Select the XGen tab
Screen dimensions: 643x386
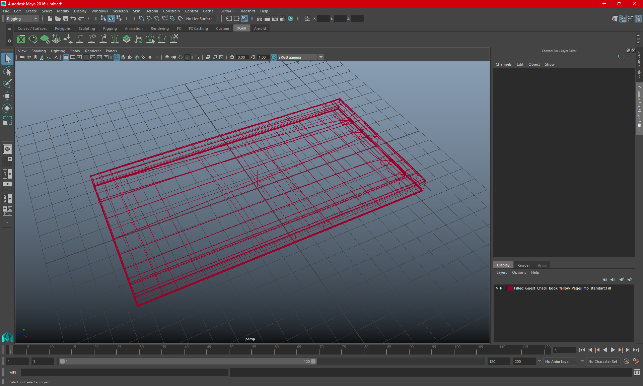[241, 28]
